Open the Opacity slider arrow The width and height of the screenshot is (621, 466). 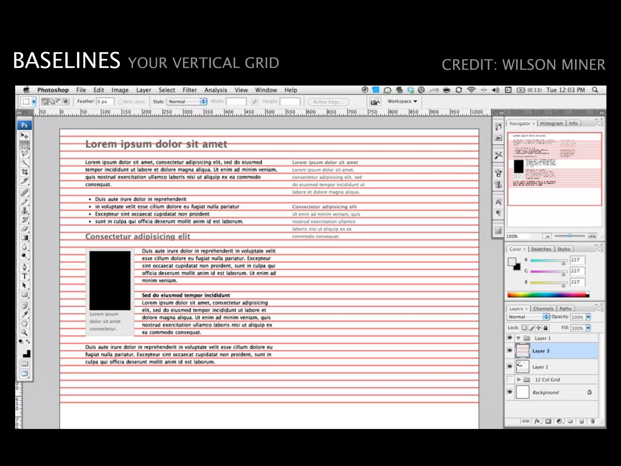tap(588, 317)
